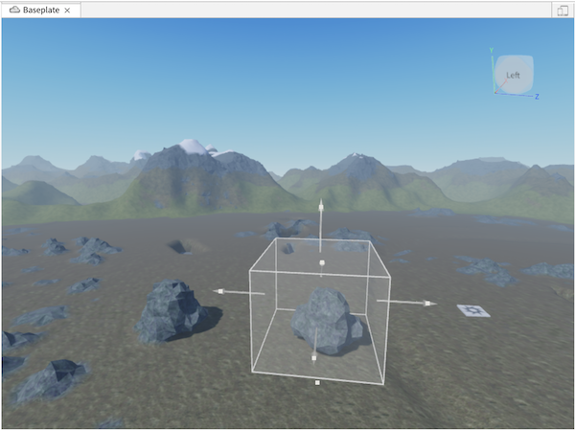
Task: Click the cloud icon on Baseplate tab
Action: (x=14, y=10)
